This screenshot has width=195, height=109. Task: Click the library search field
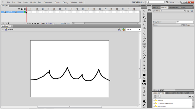[x=185, y=22]
